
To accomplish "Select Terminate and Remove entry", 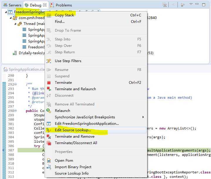I will tap(96, 137).
